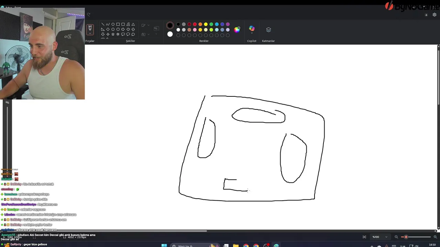Select the Curve shape
Image resolution: width=440 pixels, height=247 pixels.
tap(108, 24)
